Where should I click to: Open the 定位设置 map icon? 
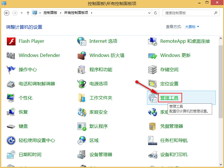pyautogui.click(x=153, y=84)
